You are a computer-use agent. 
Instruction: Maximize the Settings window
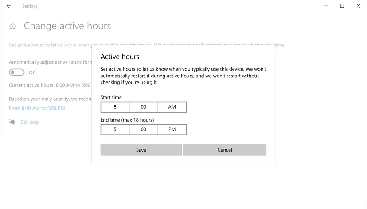coord(342,6)
